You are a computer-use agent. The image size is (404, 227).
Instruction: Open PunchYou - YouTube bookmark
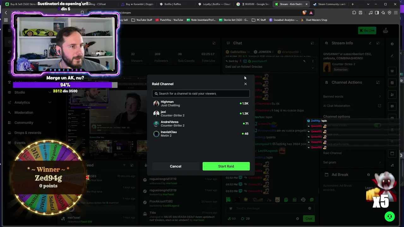[169, 20]
